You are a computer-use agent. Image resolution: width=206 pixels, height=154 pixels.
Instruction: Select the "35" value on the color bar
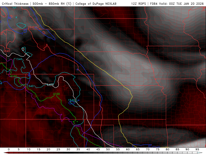tap(78, 149)
